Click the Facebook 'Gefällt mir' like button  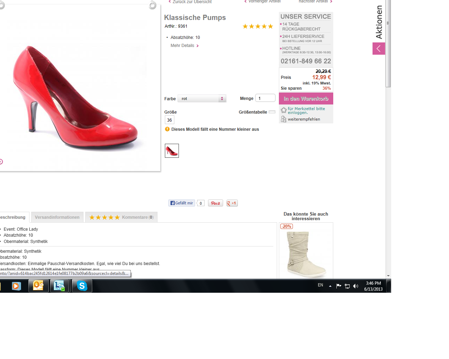coord(181,203)
